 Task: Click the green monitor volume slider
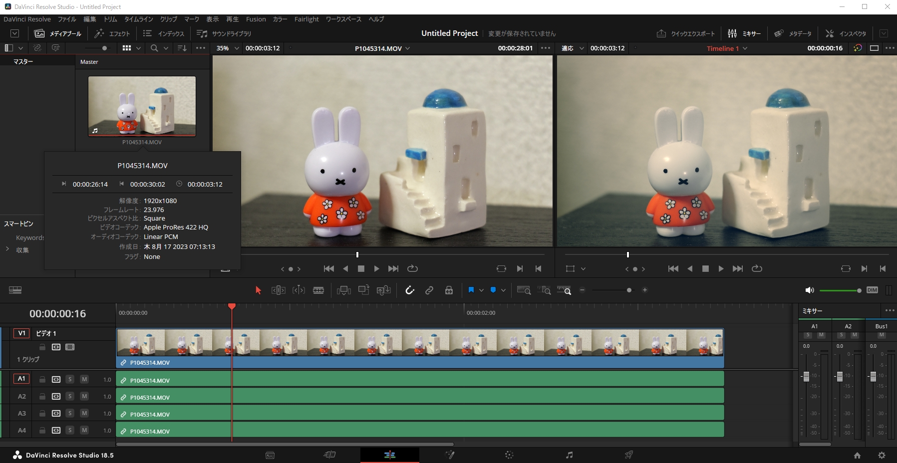tap(839, 290)
